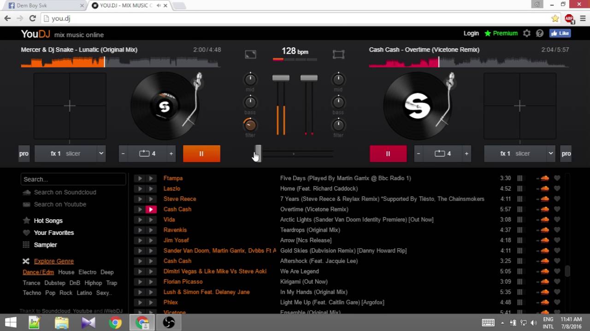590x331 pixels.
Task: Click right deck mid knob
Action: pyautogui.click(x=338, y=79)
